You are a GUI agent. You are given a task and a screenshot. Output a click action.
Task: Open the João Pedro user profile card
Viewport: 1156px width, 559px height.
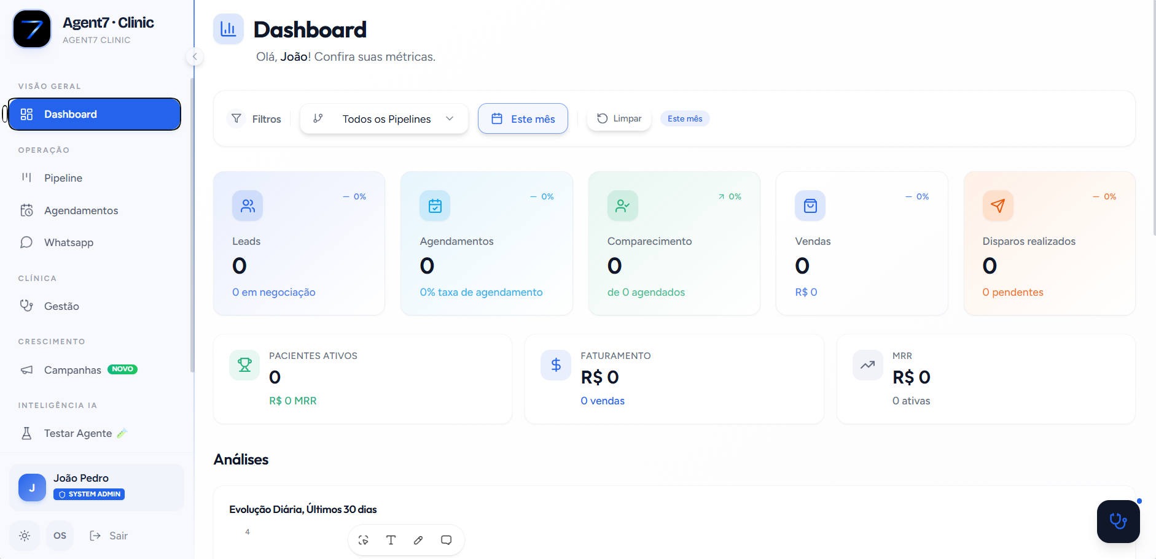(x=96, y=487)
